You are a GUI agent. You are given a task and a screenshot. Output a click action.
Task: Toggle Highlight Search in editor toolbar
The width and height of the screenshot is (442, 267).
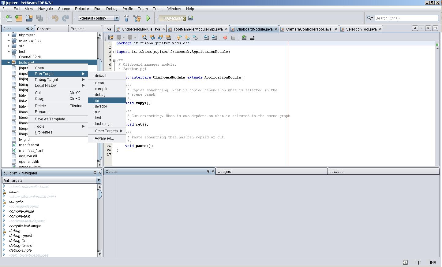tap(168, 38)
